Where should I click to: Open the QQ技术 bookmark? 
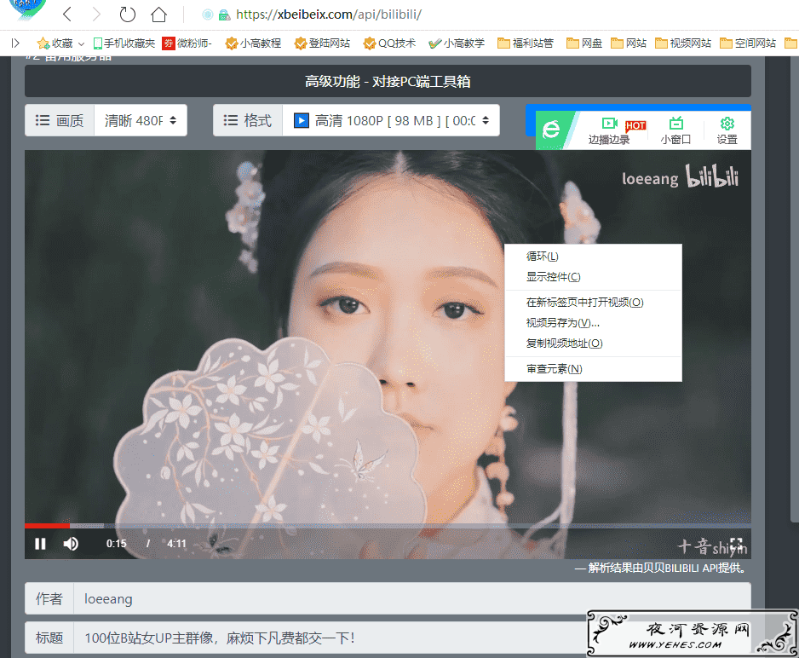[x=389, y=43]
